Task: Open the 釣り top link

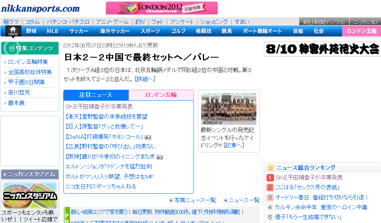Action: 140,22
